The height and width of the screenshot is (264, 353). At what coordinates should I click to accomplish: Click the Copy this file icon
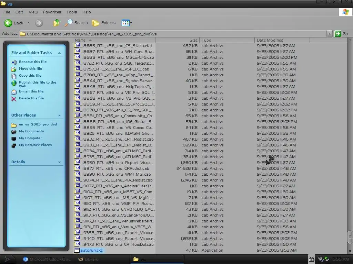[14, 76]
